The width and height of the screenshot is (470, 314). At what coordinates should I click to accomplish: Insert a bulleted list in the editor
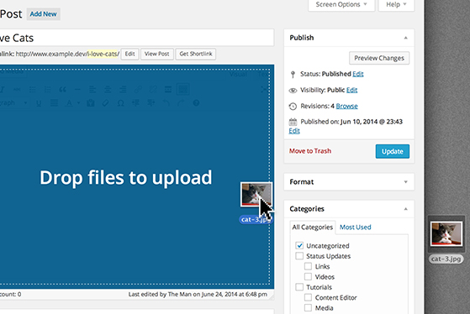point(33,89)
